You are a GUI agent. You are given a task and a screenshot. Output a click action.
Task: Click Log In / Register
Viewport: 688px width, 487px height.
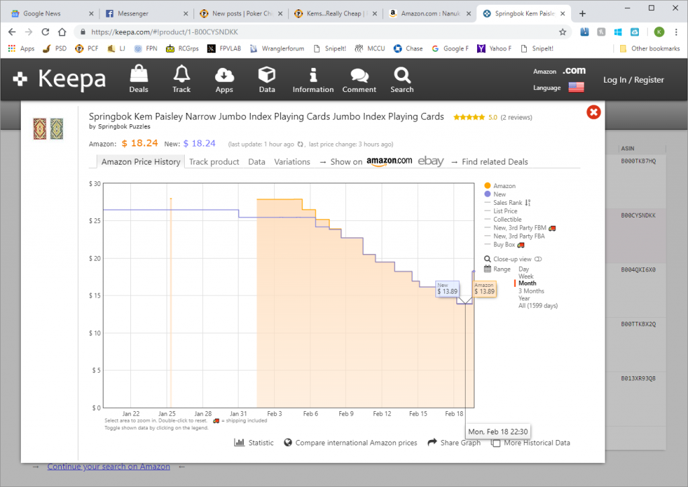pyautogui.click(x=634, y=80)
